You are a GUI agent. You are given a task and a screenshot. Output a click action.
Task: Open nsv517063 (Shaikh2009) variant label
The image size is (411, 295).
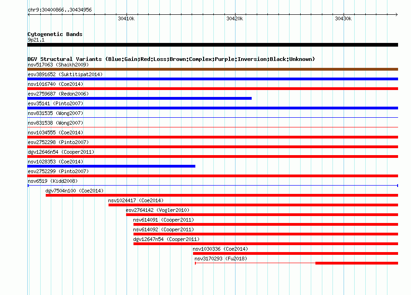tap(58, 65)
